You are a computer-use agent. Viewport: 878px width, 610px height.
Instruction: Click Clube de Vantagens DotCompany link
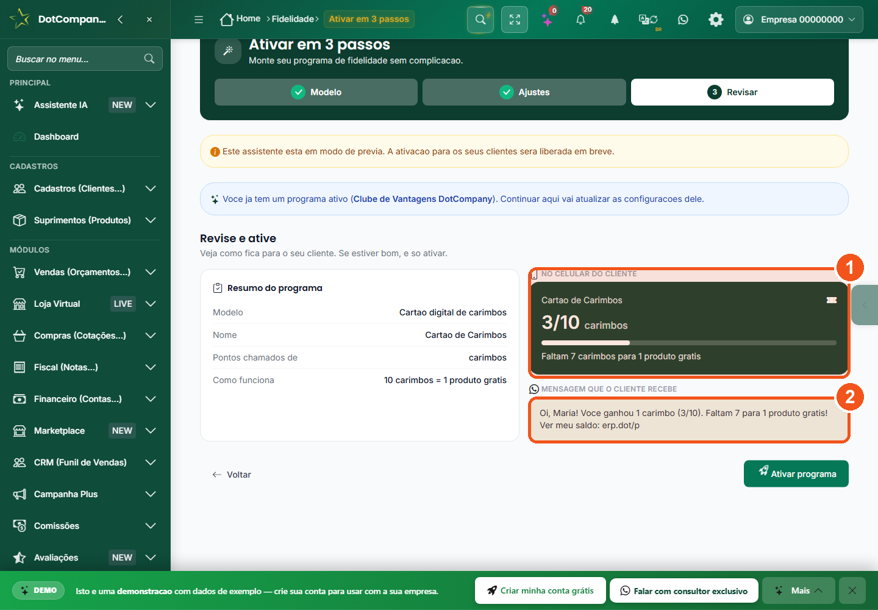[x=423, y=199]
